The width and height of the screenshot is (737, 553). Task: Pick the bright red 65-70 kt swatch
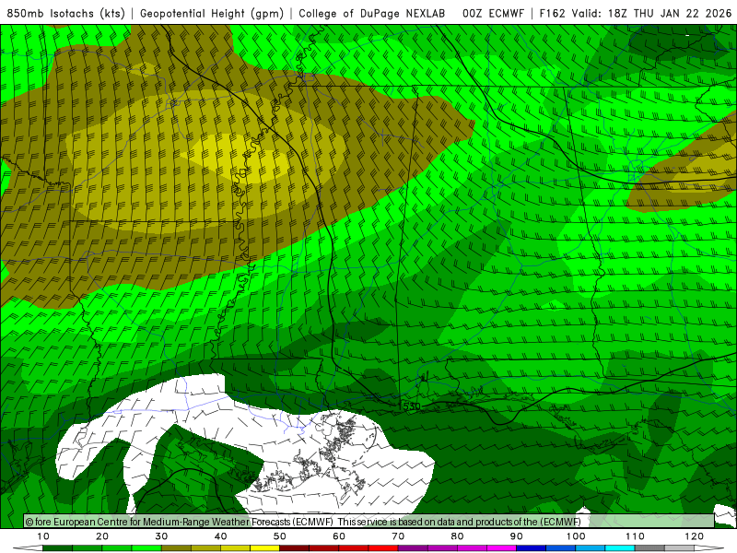tap(383, 548)
